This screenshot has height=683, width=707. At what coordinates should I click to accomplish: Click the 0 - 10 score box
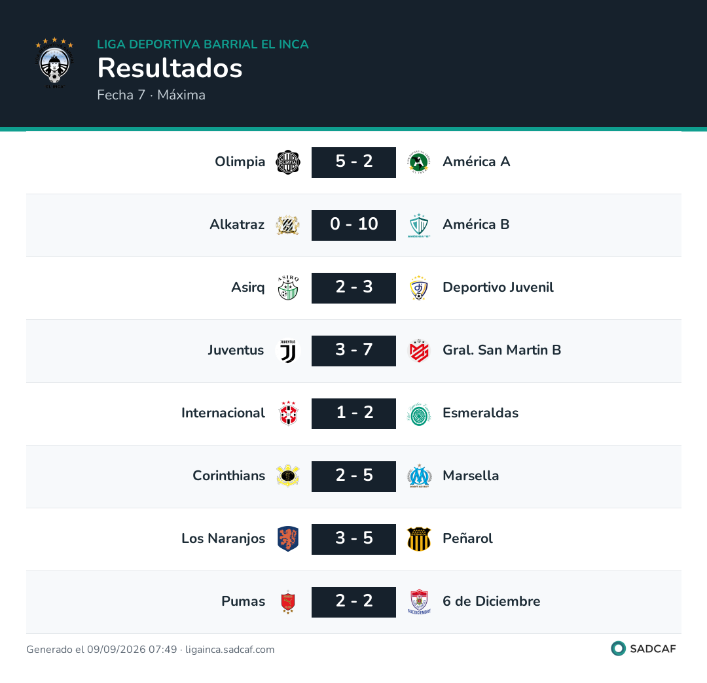click(354, 225)
